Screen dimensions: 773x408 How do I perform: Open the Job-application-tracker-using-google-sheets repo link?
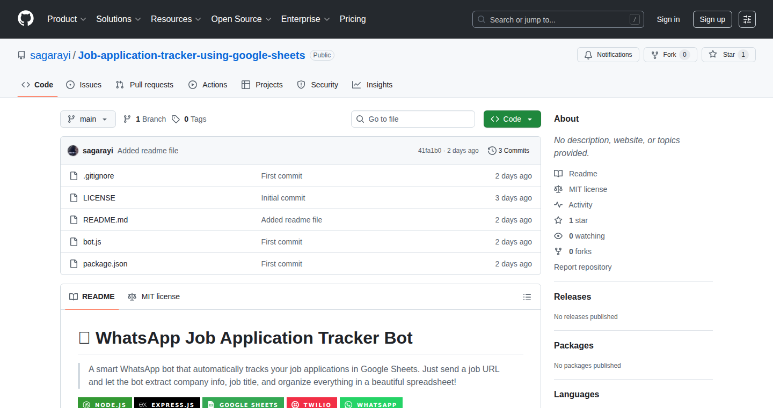(192, 55)
